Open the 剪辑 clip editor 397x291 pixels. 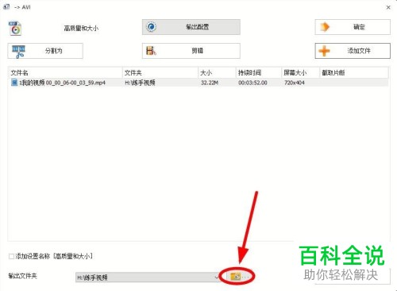click(x=191, y=51)
